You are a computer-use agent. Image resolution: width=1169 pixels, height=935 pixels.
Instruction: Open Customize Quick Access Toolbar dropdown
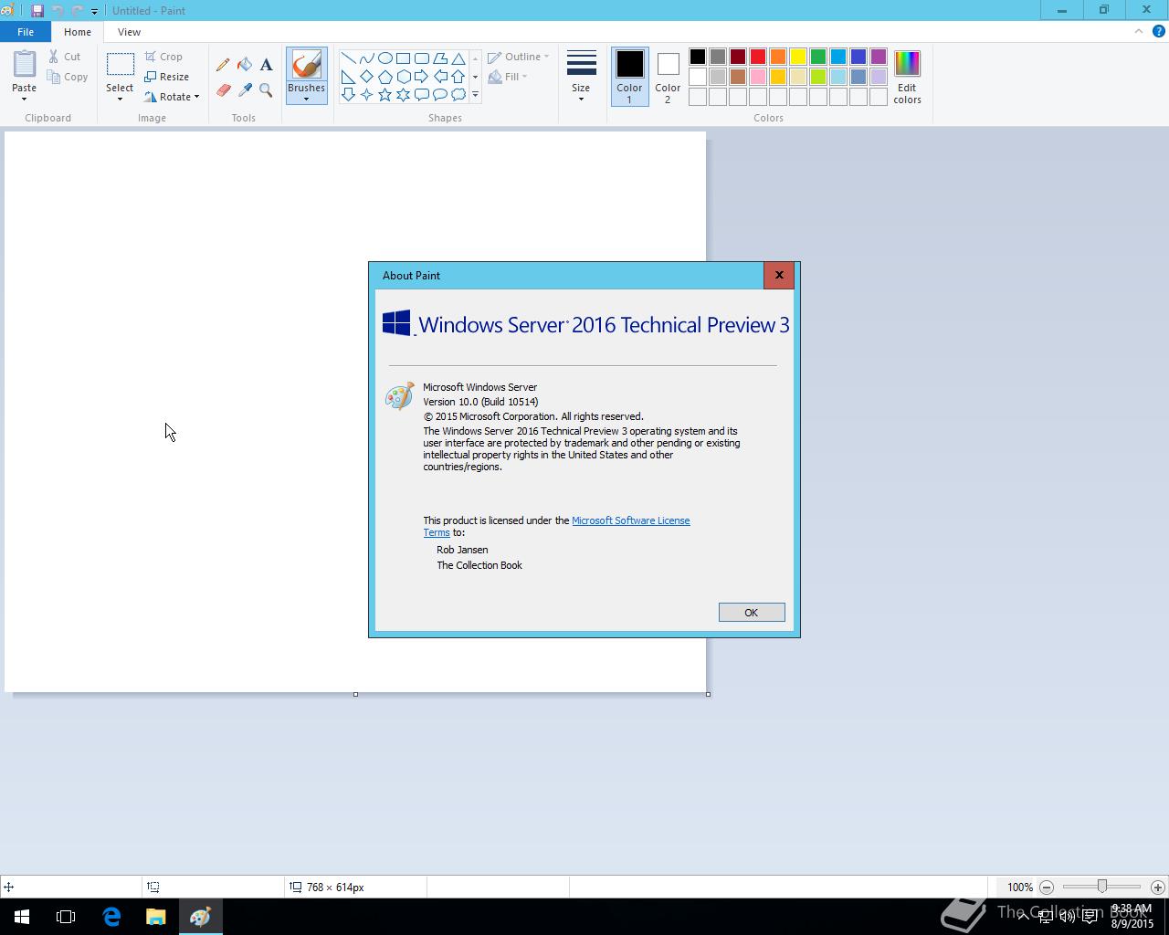[94, 11]
